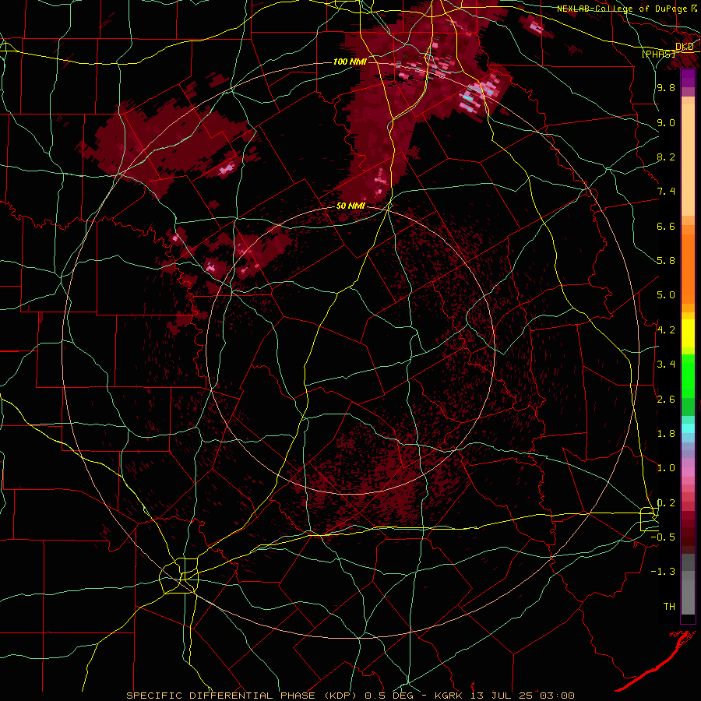
Task: Click the KGRK radar site identifier
Action: pyautogui.click(x=450, y=696)
